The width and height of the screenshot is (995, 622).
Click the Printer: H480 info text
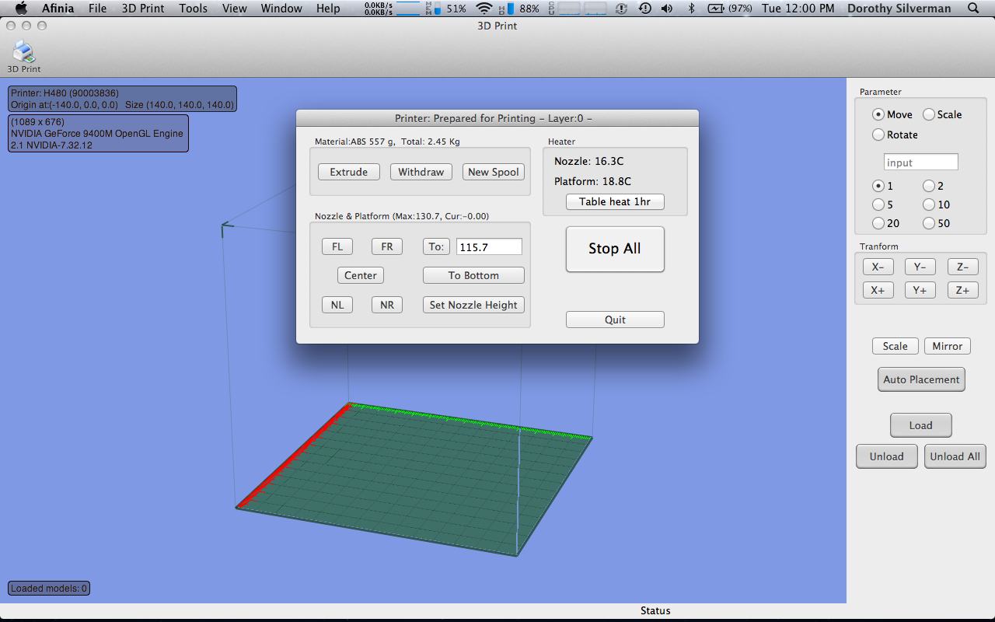pyautogui.click(x=65, y=93)
